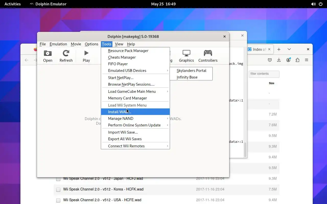327x204 pixels.
Task: Expand the Load GameCube Main Menu submenu
Action: 135,91
